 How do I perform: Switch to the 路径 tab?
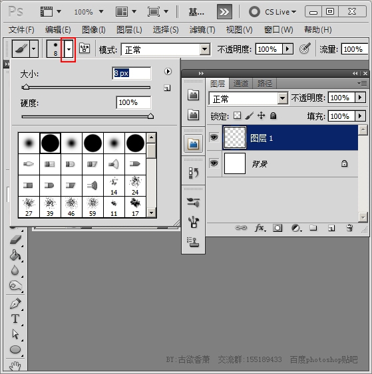click(265, 84)
